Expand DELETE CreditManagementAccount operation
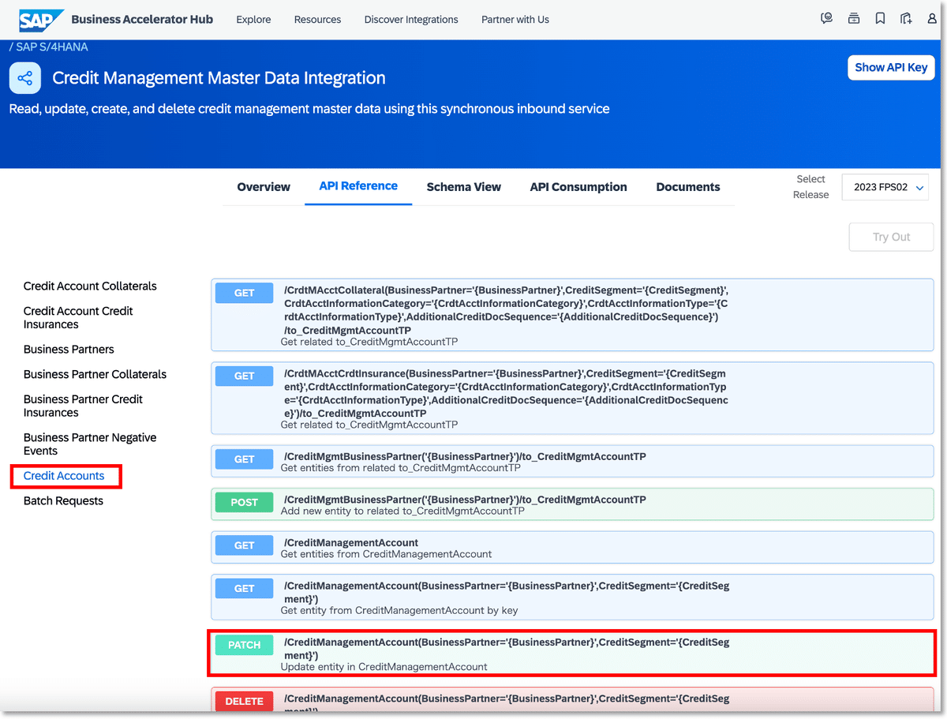 [x=572, y=700]
